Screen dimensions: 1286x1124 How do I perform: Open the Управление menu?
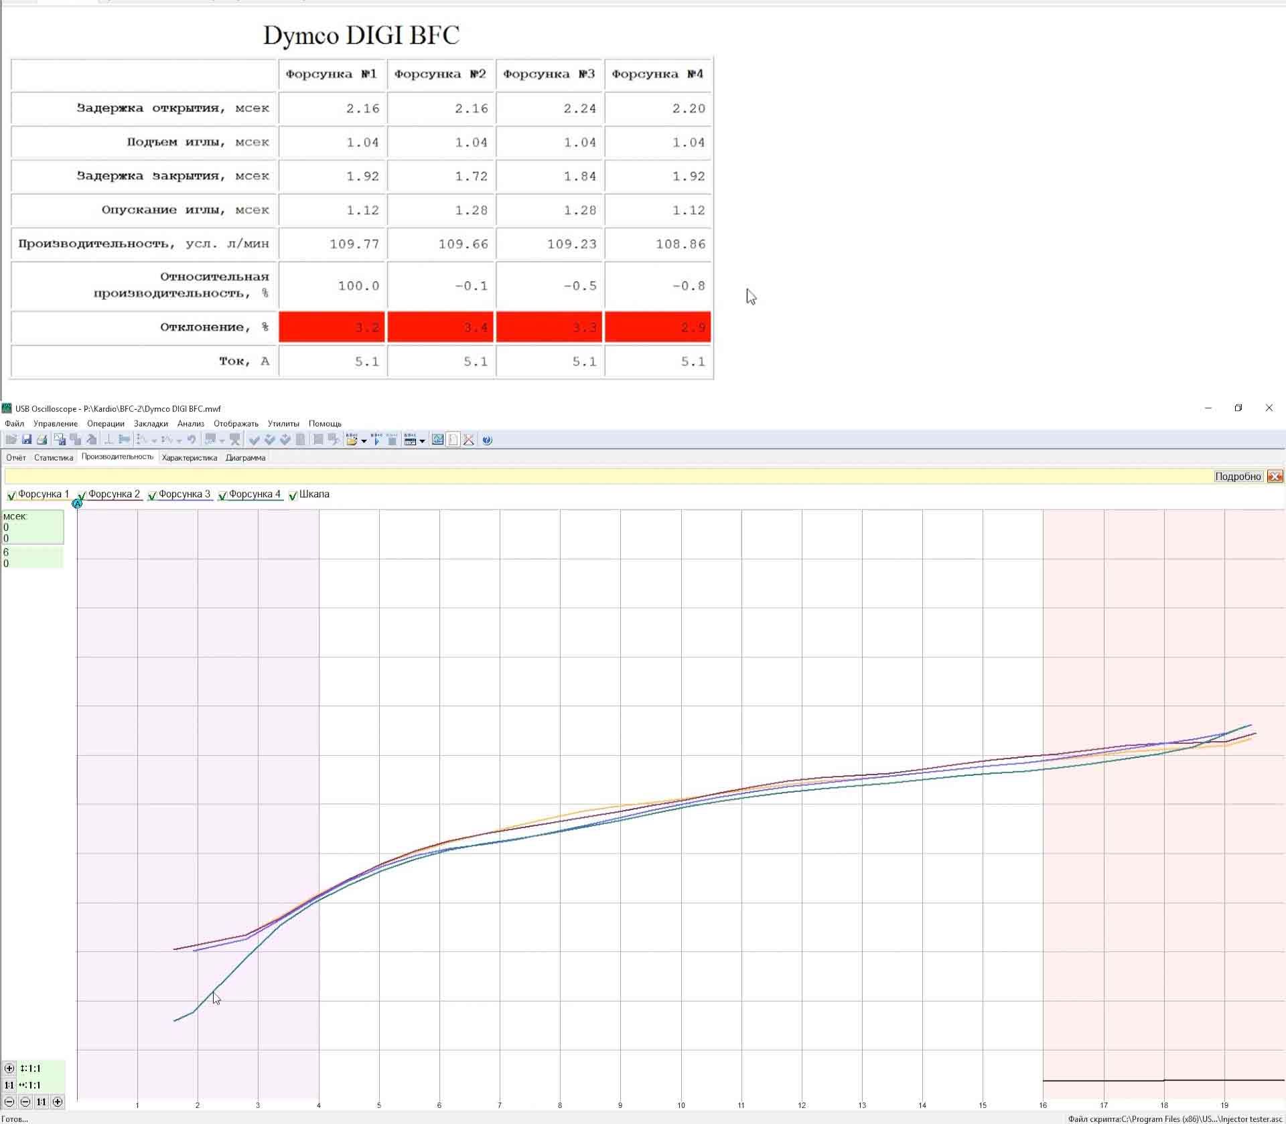point(56,423)
